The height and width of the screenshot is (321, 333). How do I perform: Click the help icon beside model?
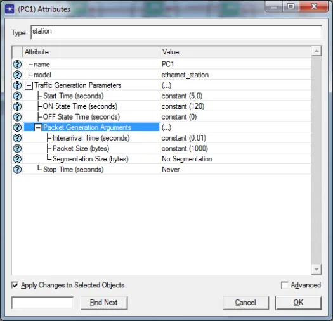pos(17,75)
